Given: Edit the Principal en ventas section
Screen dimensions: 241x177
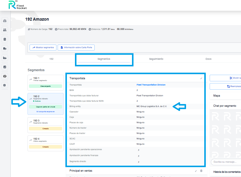Looking at the screenshot, I should 196,171.
